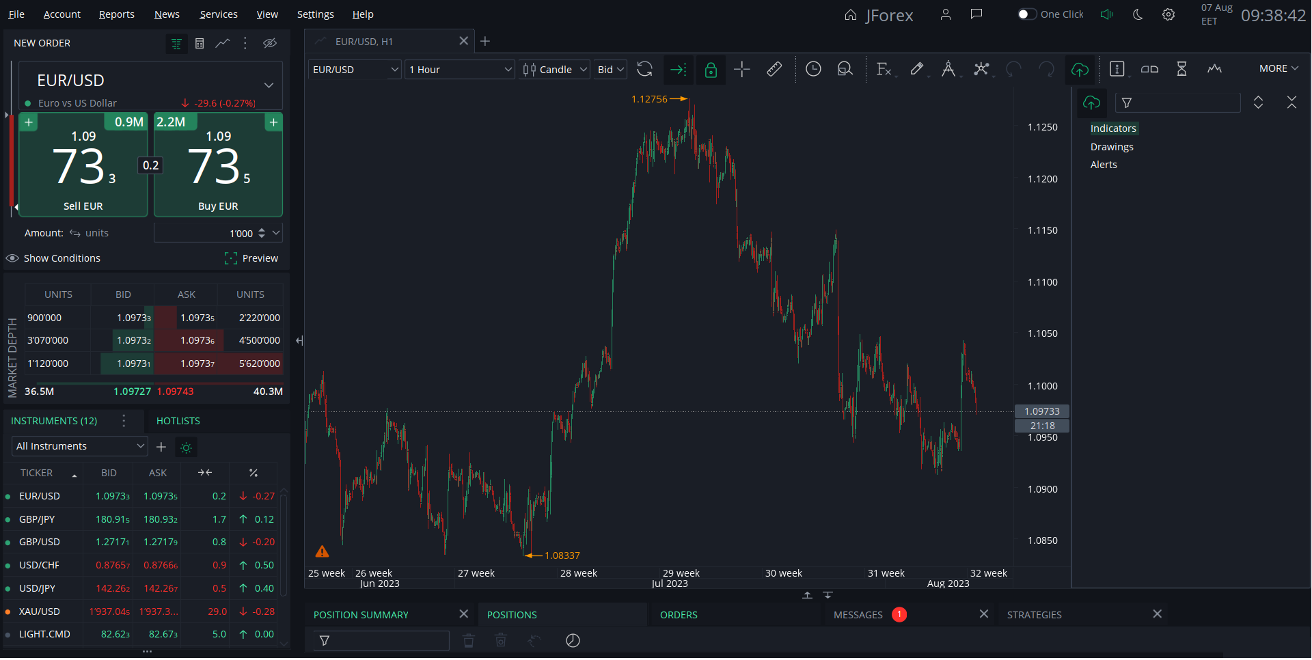Click the chart warning triangle icon
The width and height of the screenshot is (1312, 660).
(x=322, y=552)
